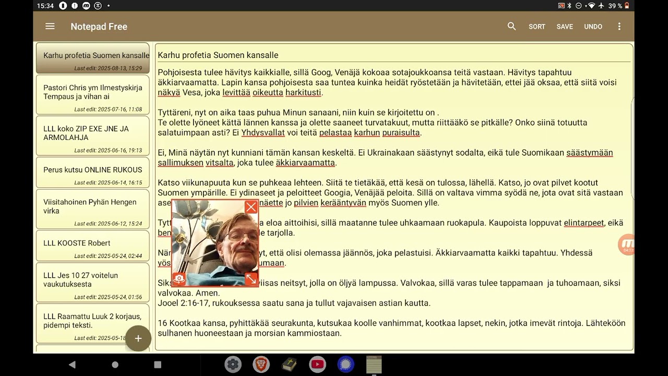This screenshot has height=376, width=668.
Task: Tap the Bluetooth status icon
Action: (x=569, y=6)
